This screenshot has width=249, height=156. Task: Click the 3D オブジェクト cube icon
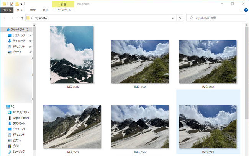coord(10,112)
